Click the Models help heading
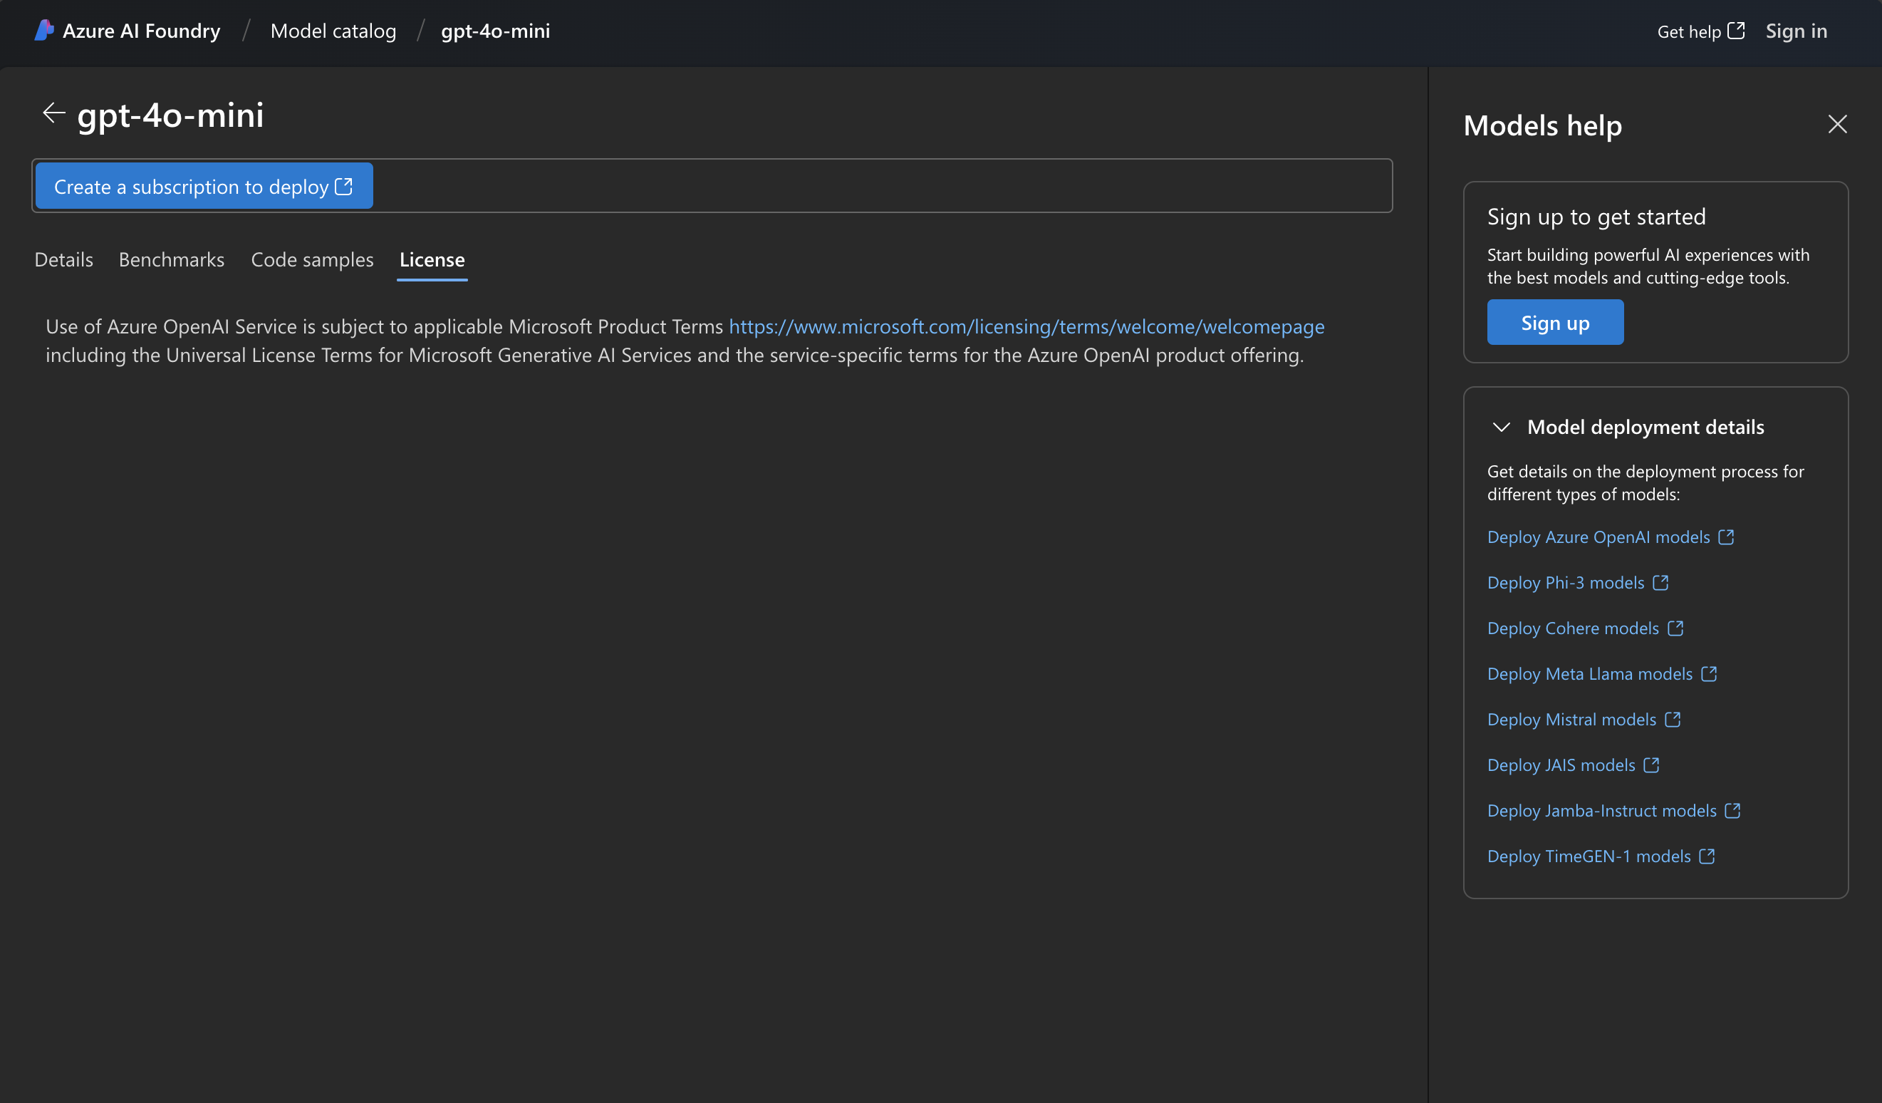The image size is (1882, 1103). (x=1542, y=125)
